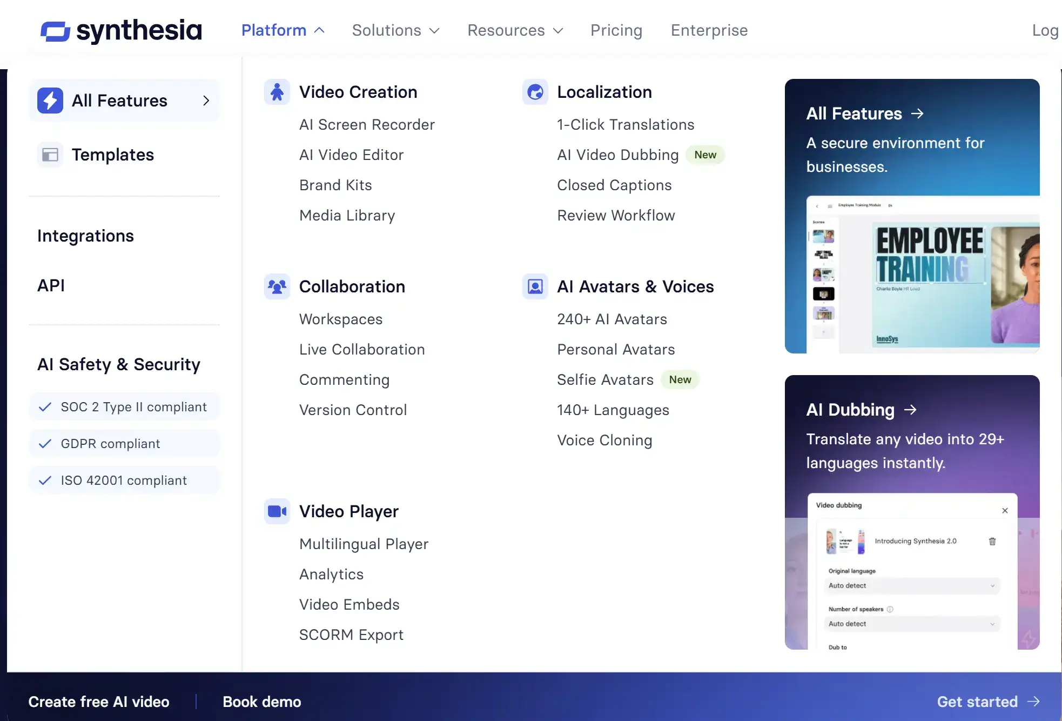Viewport: 1062px width, 721px height.
Task: Click Get started button
Action: point(987,702)
